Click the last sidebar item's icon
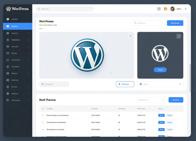The image size is (196, 141). tap(8, 100)
